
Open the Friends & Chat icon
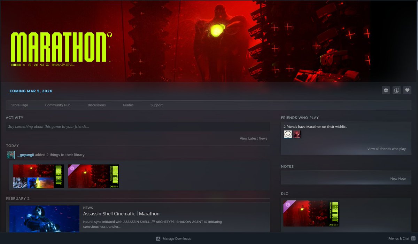point(413,238)
